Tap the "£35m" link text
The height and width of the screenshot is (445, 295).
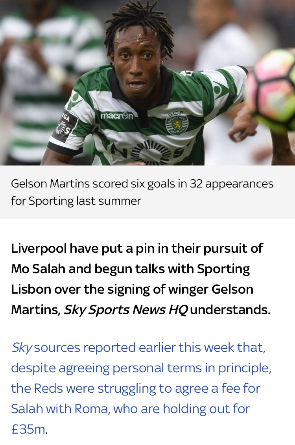[x=28, y=429]
